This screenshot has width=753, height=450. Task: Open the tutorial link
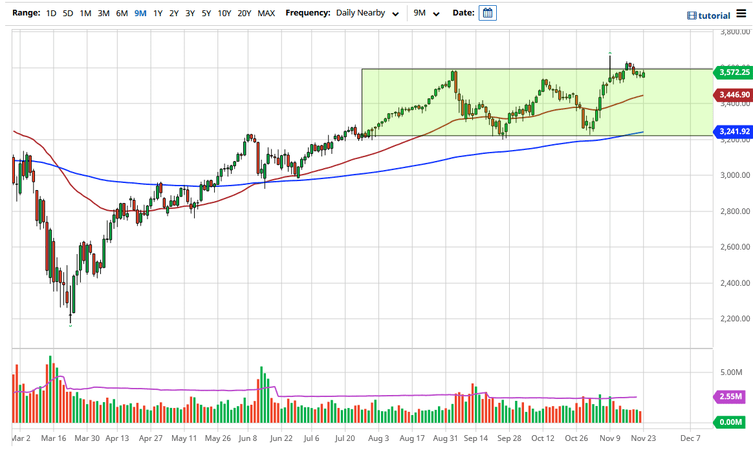[714, 16]
